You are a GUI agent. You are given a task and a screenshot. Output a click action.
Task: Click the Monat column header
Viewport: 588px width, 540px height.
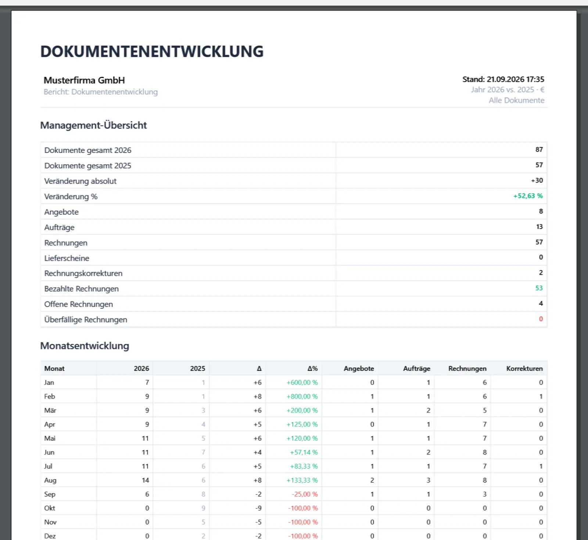click(x=54, y=368)
